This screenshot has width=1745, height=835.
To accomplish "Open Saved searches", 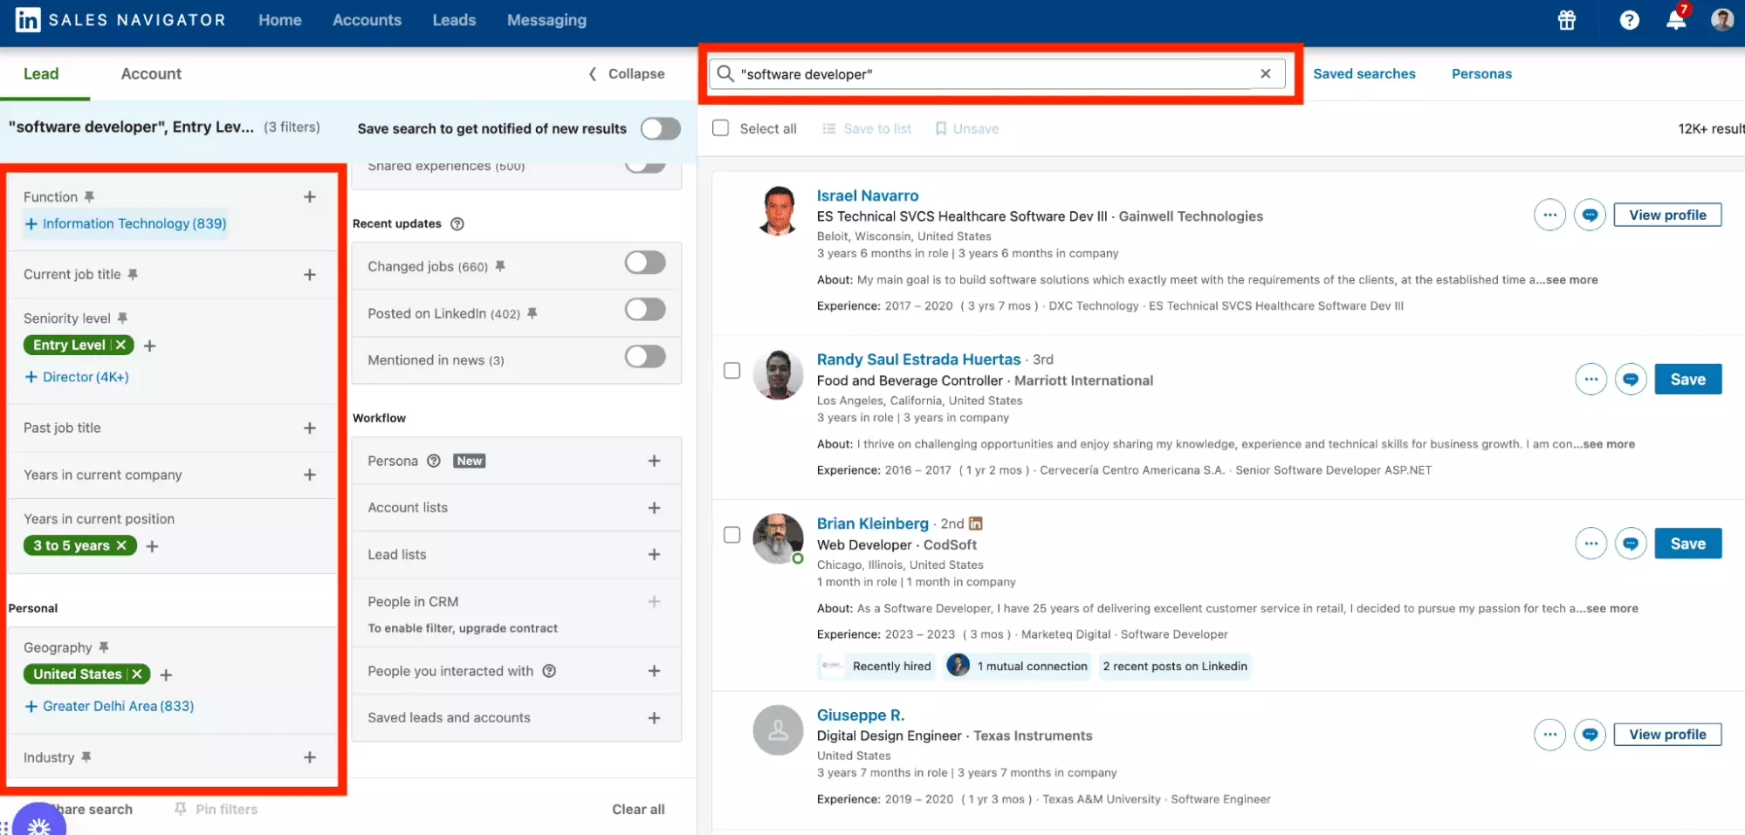I will coord(1364,73).
